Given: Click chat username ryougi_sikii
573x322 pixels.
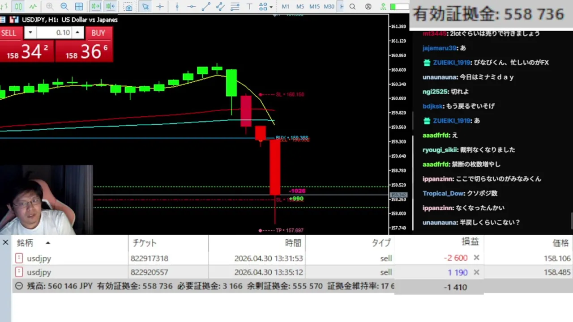Looking at the screenshot, I should click(x=440, y=150).
